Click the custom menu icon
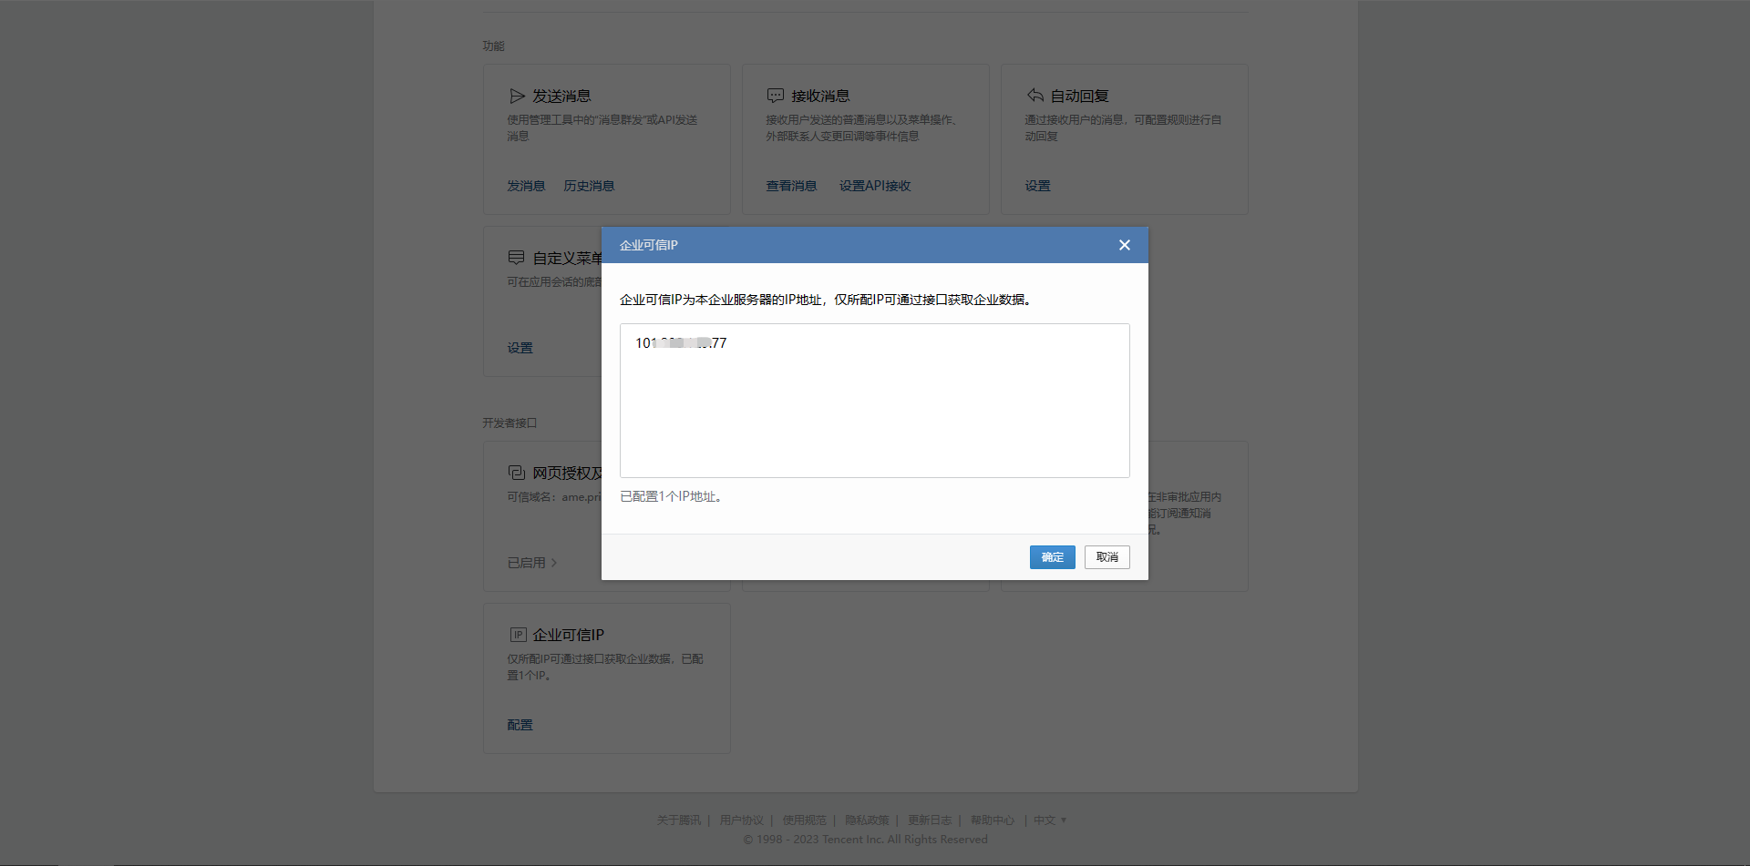The image size is (1750, 866). [517, 258]
